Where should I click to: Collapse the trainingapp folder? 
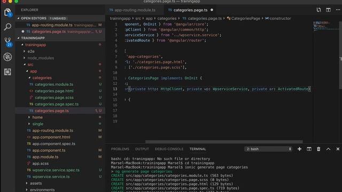[x=22, y=45]
